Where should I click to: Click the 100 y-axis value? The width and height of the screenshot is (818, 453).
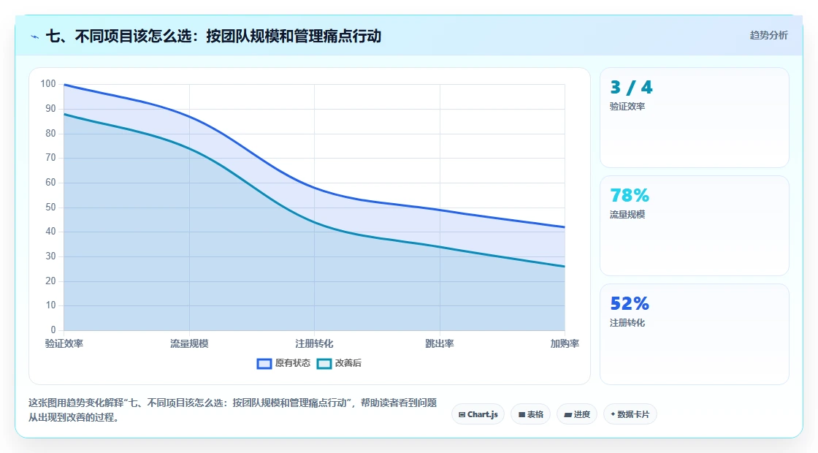pyautogui.click(x=48, y=83)
